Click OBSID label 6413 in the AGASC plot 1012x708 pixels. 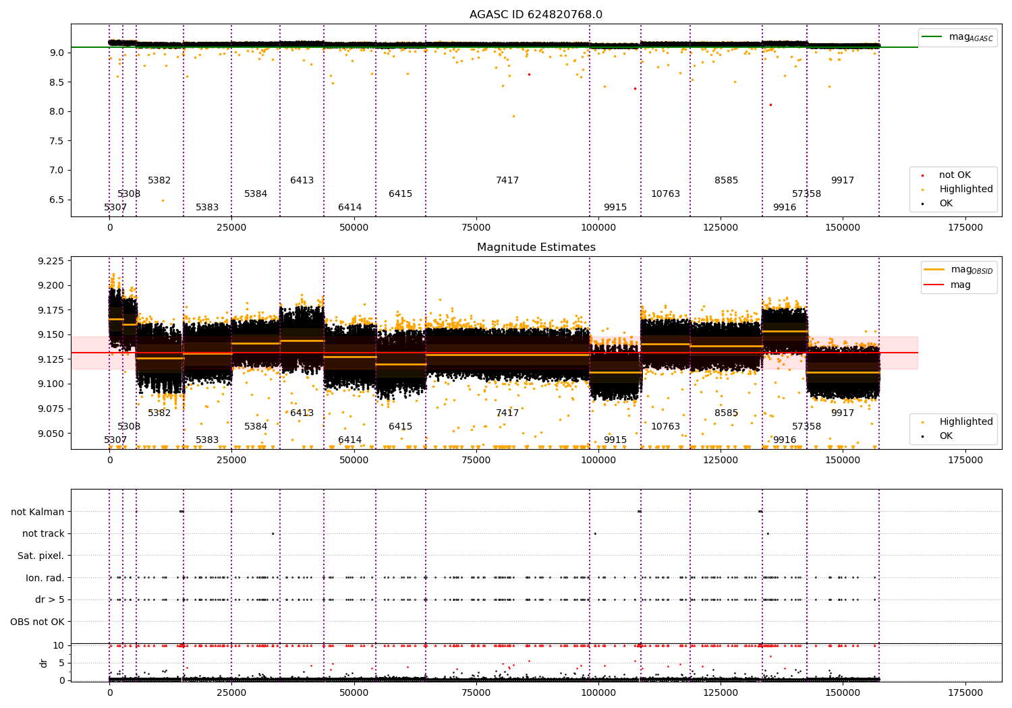302,181
